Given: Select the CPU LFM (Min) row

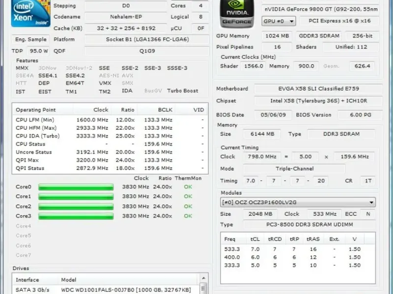Looking at the screenshot, I should click(110, 120).
